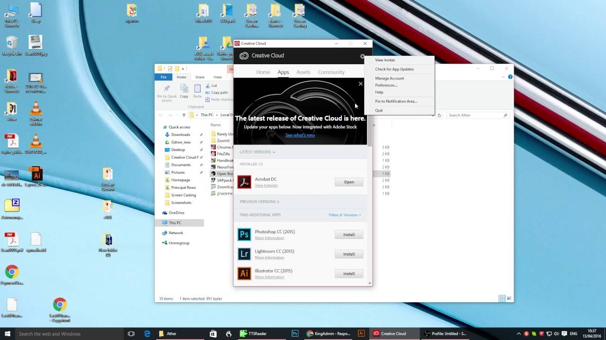Select the Scan0001.jpg desktop icon
Screen dimensions: 606x340
(x=36, y=46)
